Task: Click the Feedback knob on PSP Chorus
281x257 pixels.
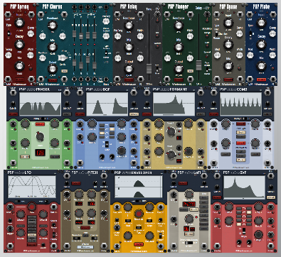Action: (x=53, y=26)
